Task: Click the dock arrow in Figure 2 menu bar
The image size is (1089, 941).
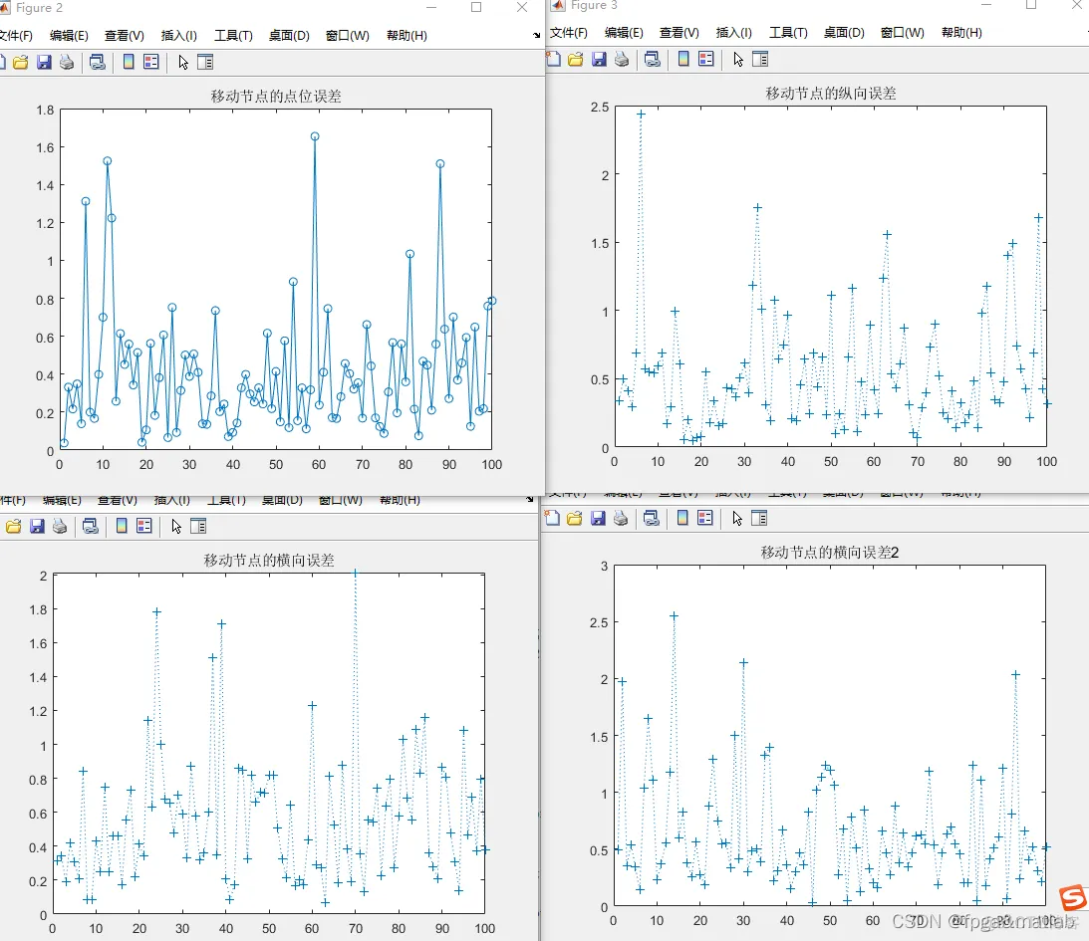Action: [536, 36]
